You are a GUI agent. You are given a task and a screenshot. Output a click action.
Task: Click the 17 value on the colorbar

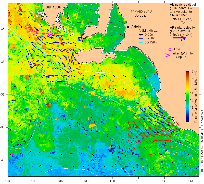point(192,72)
